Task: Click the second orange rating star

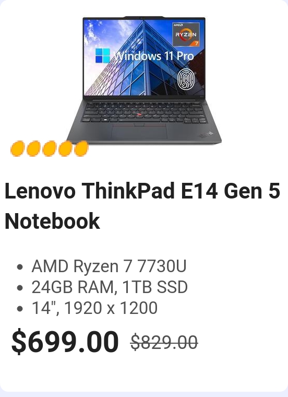Action: click(33, 149)
